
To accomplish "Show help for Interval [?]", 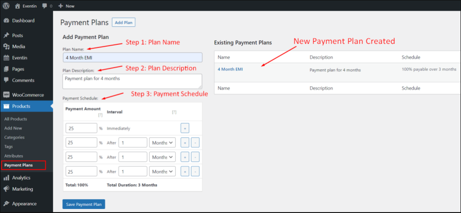I will coord(174,112).
